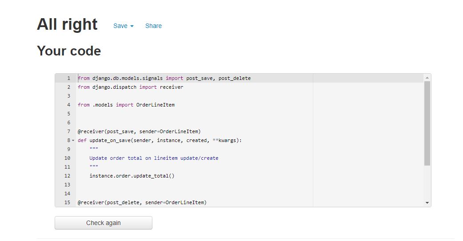This screenshot has height=241, width=463.
Task: Click line number 12 in the gutter
Action: point(68,176)
